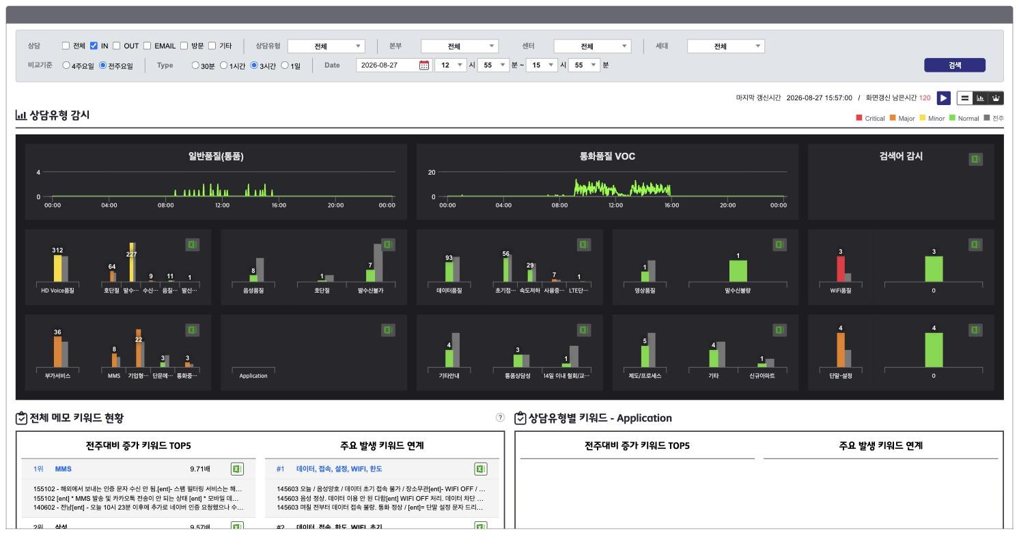The height and width of the screenshot is (554, 1019).
Task: Open the 세대 dropdown
Action: tap(726, 46)
